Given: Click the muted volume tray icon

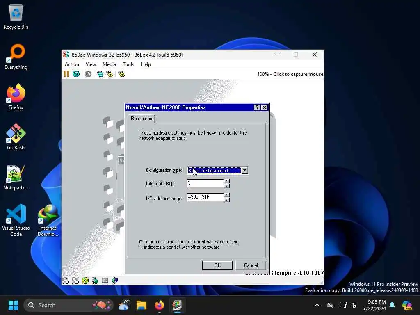Looking at the screenshot, I should 354,305.
